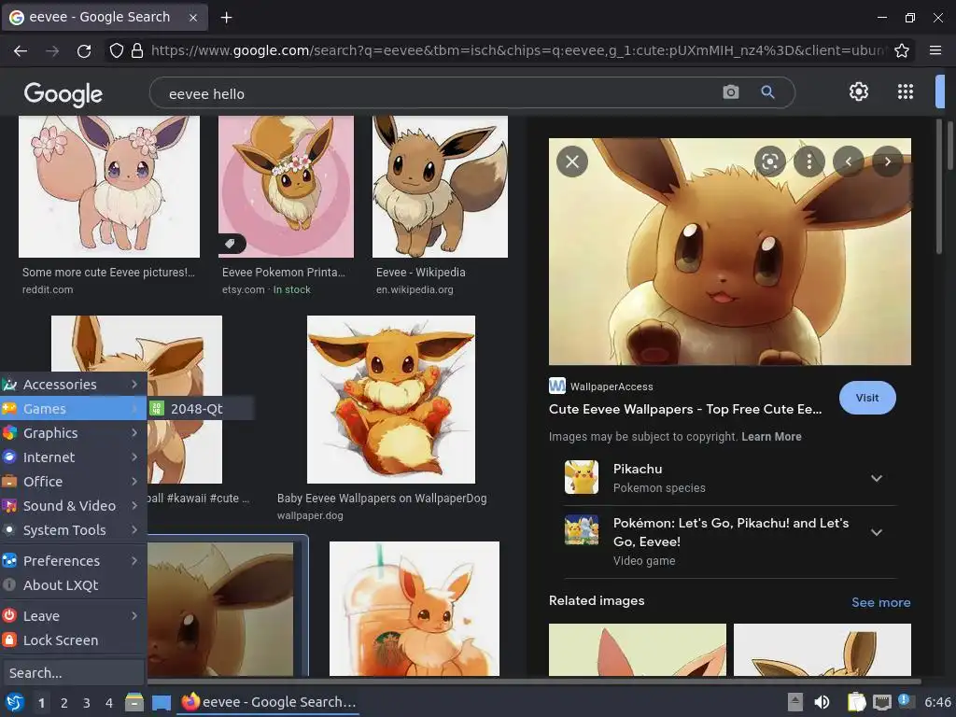Open the three-dot options on preview image
956x717 pixels.
pyautogui.click(x=809, y=162)
